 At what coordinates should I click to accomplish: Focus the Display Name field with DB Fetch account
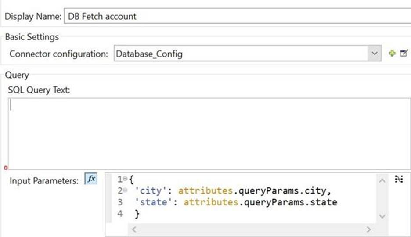click(238, 16)
